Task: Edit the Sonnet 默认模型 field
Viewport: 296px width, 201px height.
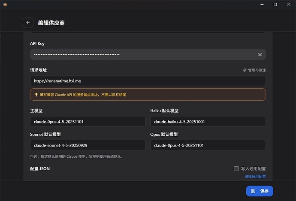Action: 88,145
